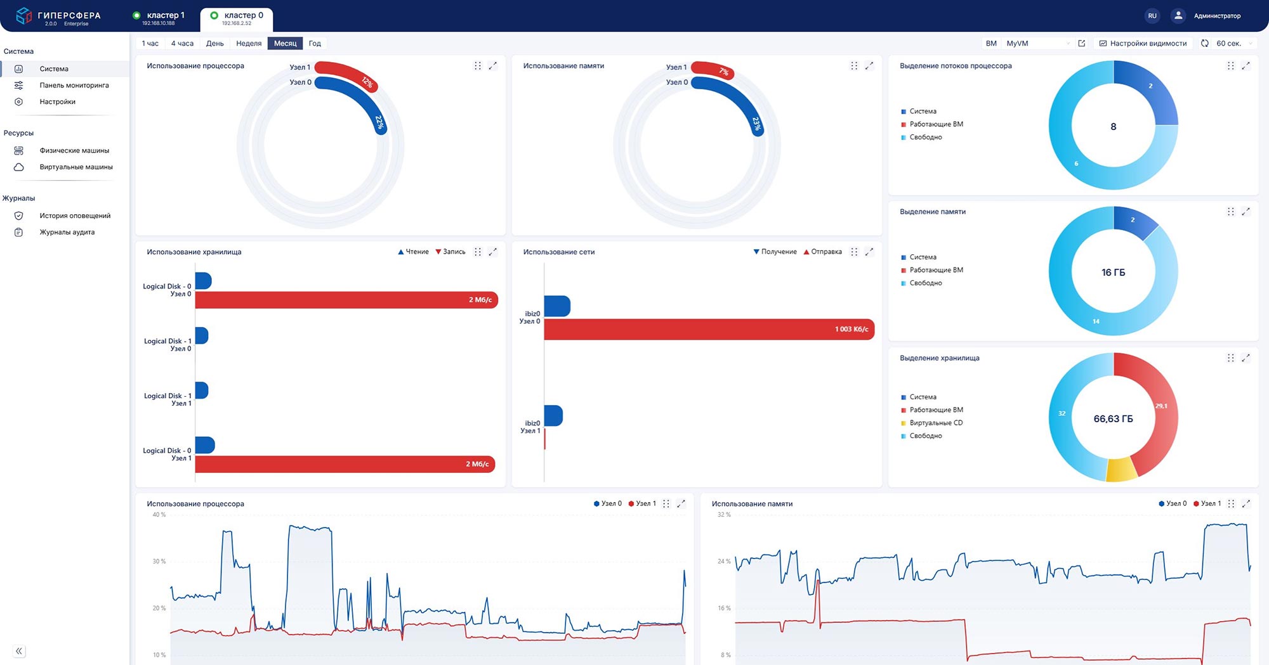Screen dimensions: 1269x665
Task: Open Физические машины page
Action: coord(65,150)
